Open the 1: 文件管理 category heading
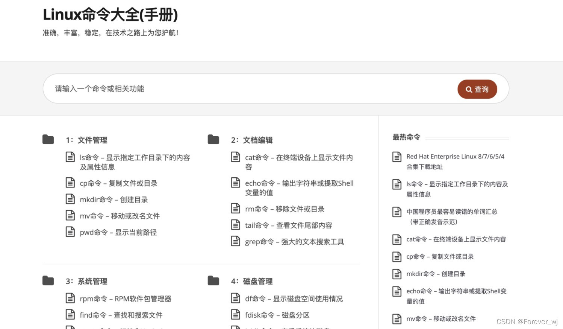The image size is (563, 329). pyautogui.click(x=86, y=140)
